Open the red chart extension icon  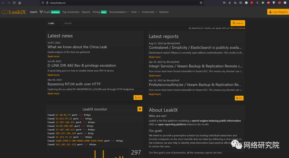[x=279, y=3]
